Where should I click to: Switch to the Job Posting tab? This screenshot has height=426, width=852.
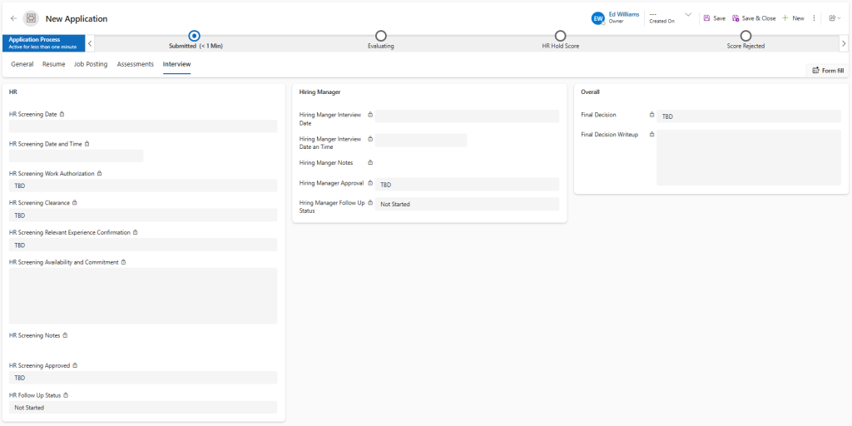[x=91, y=64]
